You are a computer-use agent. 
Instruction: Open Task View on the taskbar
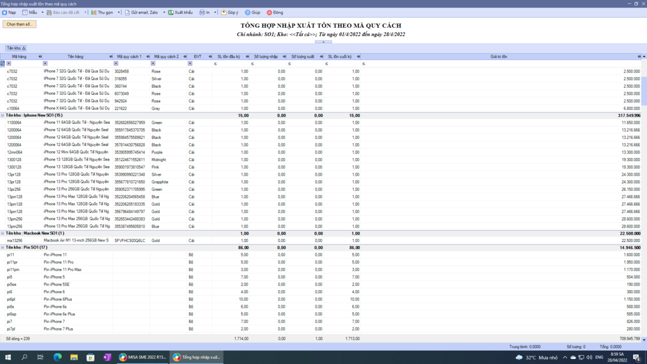pos(40,358)
